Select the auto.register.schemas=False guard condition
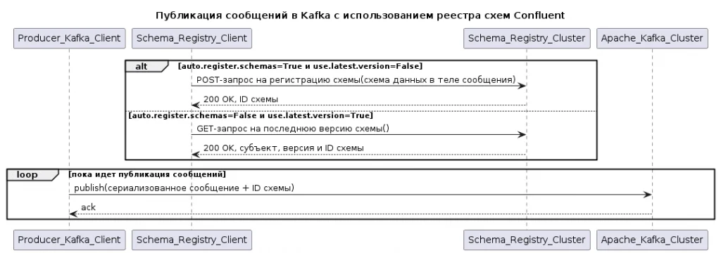Viewport: 721px width, 253px height. 251,115
